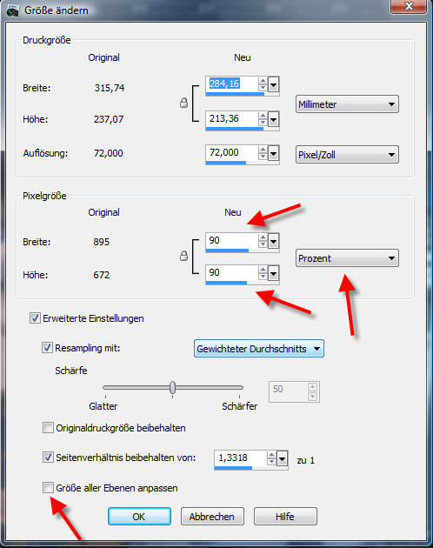433x548 pixels.
Task: Open the Prozent units dropdown
Action: coord(347,258)
